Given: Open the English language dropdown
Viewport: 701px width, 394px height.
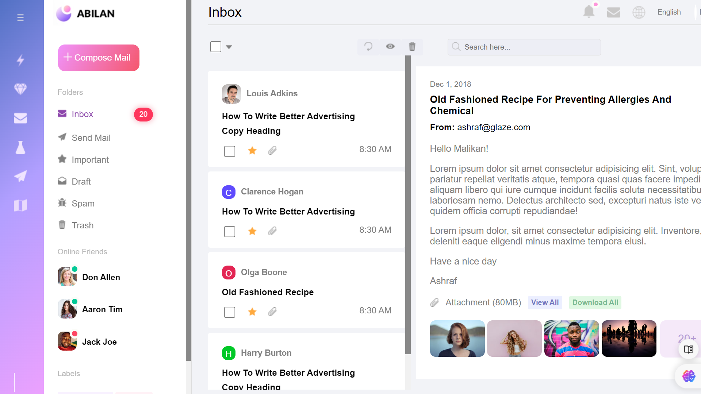Looking at the screenshot, I should (669, 12).
